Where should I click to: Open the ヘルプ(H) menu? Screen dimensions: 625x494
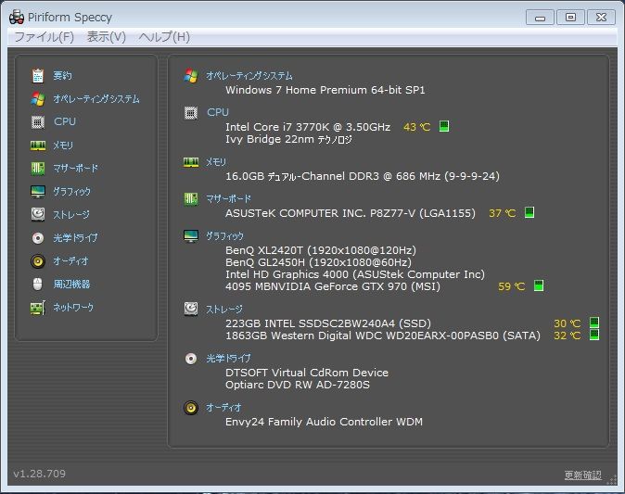tap(164, 37)
